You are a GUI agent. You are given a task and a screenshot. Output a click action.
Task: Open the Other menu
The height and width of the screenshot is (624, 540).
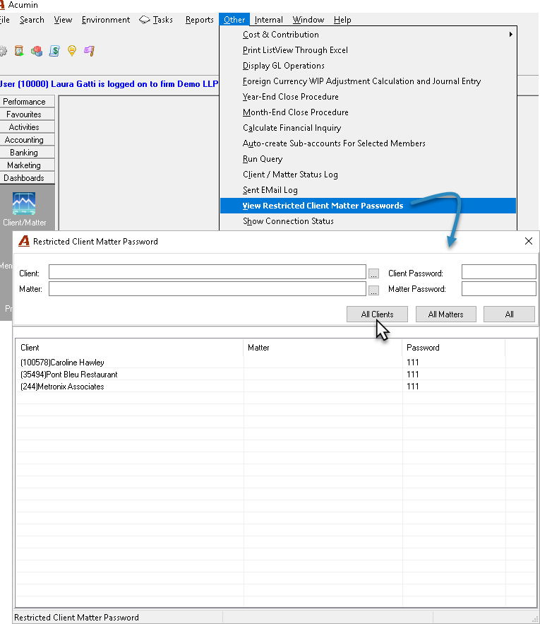tap(234, 20)
